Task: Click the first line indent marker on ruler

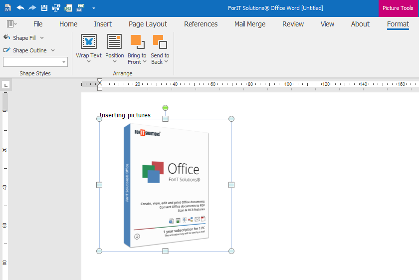Action: (100, 81)
